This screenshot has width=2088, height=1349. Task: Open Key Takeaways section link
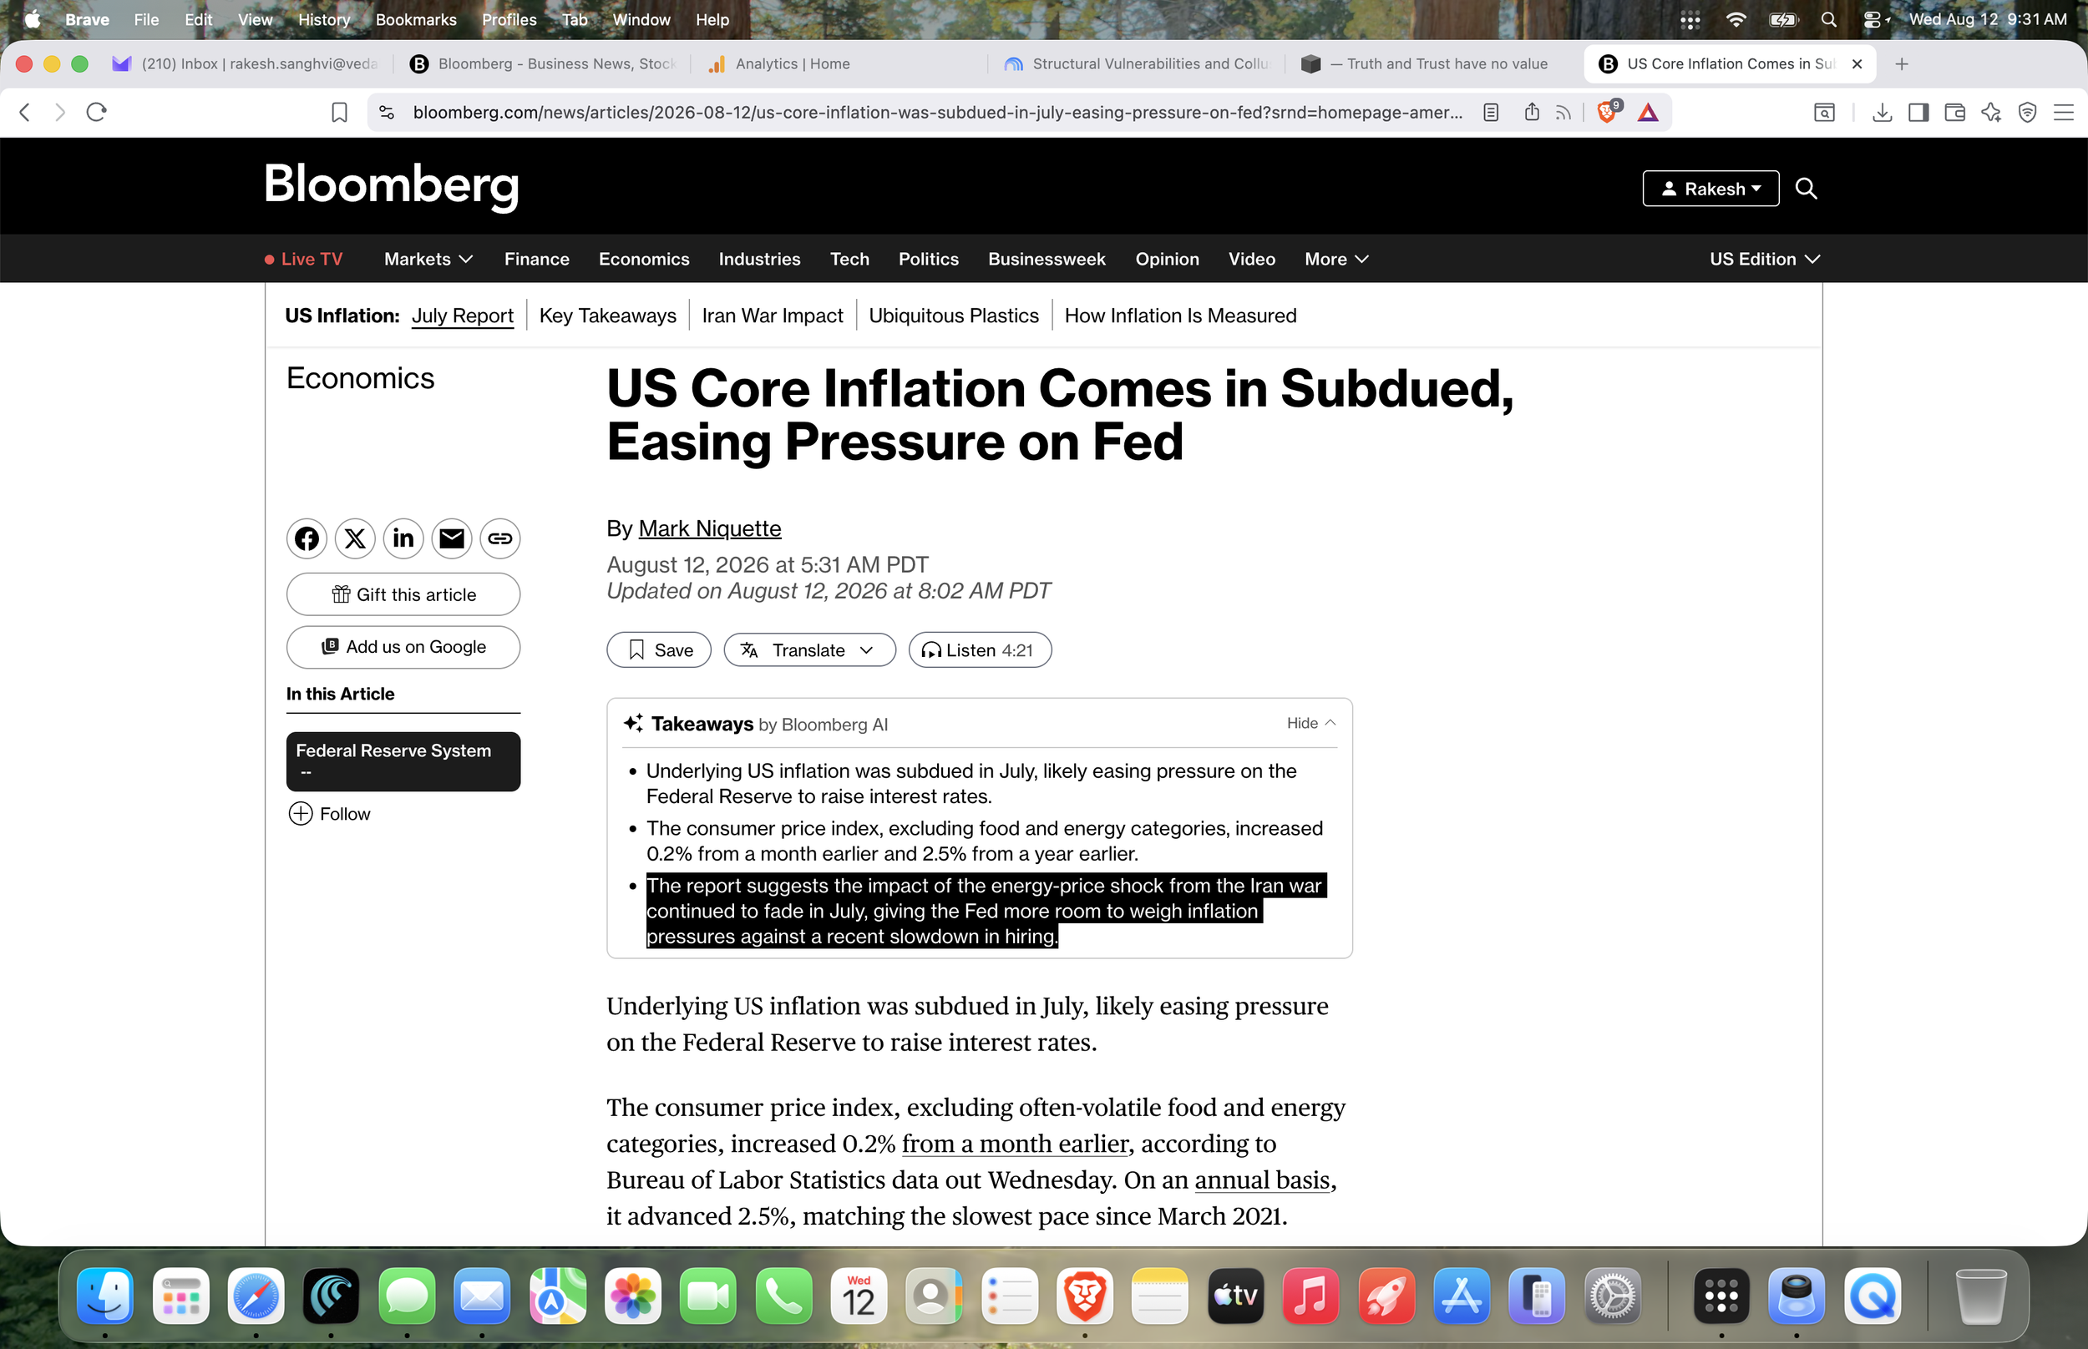607,316
